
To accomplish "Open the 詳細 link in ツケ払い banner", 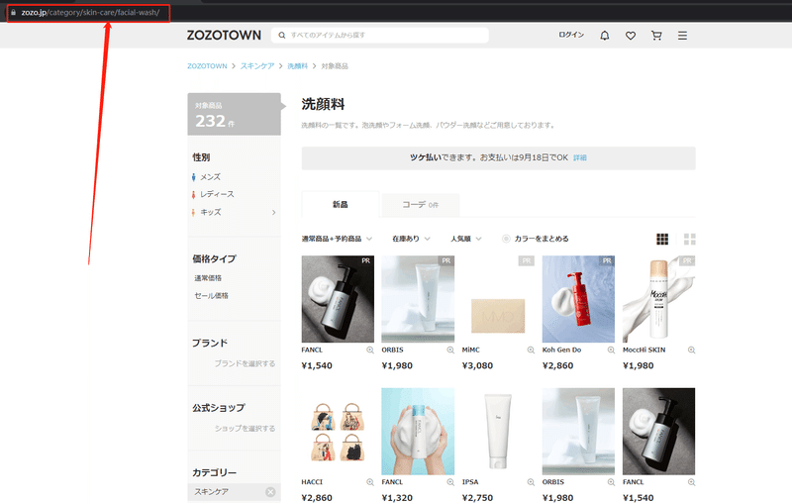I will pyautogui.click(x=580, y=158).
